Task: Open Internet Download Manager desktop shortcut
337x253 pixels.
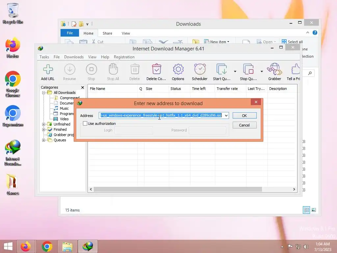Action: tap(13, 153)
